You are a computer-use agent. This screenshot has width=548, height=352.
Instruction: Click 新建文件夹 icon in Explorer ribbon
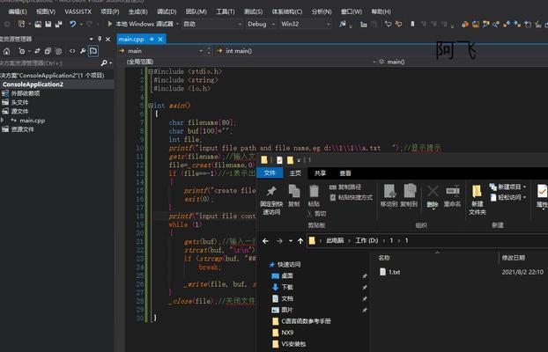[x=477, y=191]
